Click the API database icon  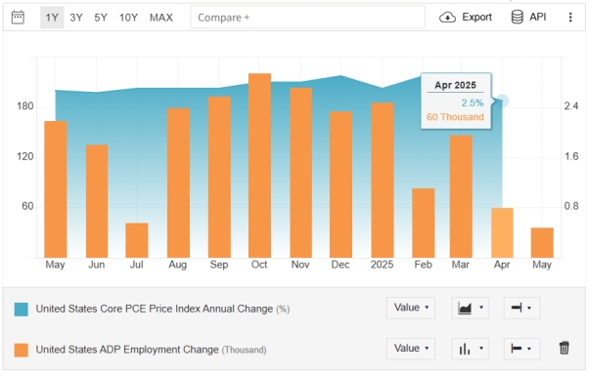coord(518,18)
